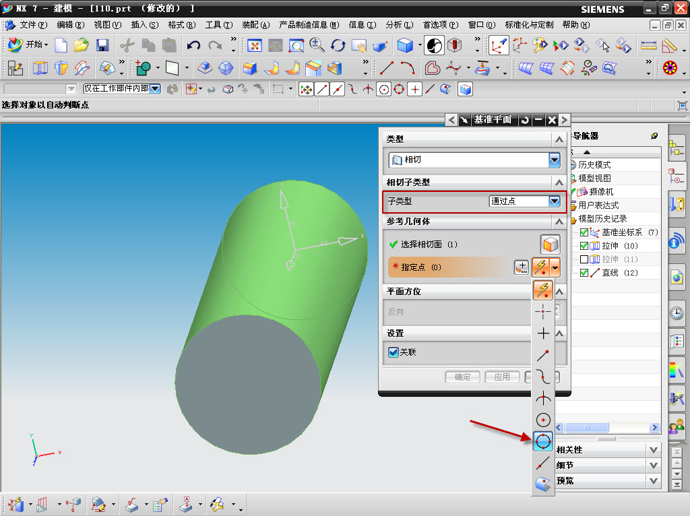690x516 pixels.
Task: Select the Arc Center point option
Action: (x=543, y=420)
